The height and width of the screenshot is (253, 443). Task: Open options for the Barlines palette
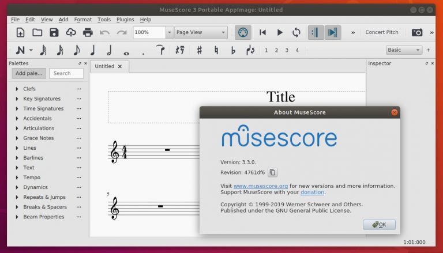[x=79, y=158]
